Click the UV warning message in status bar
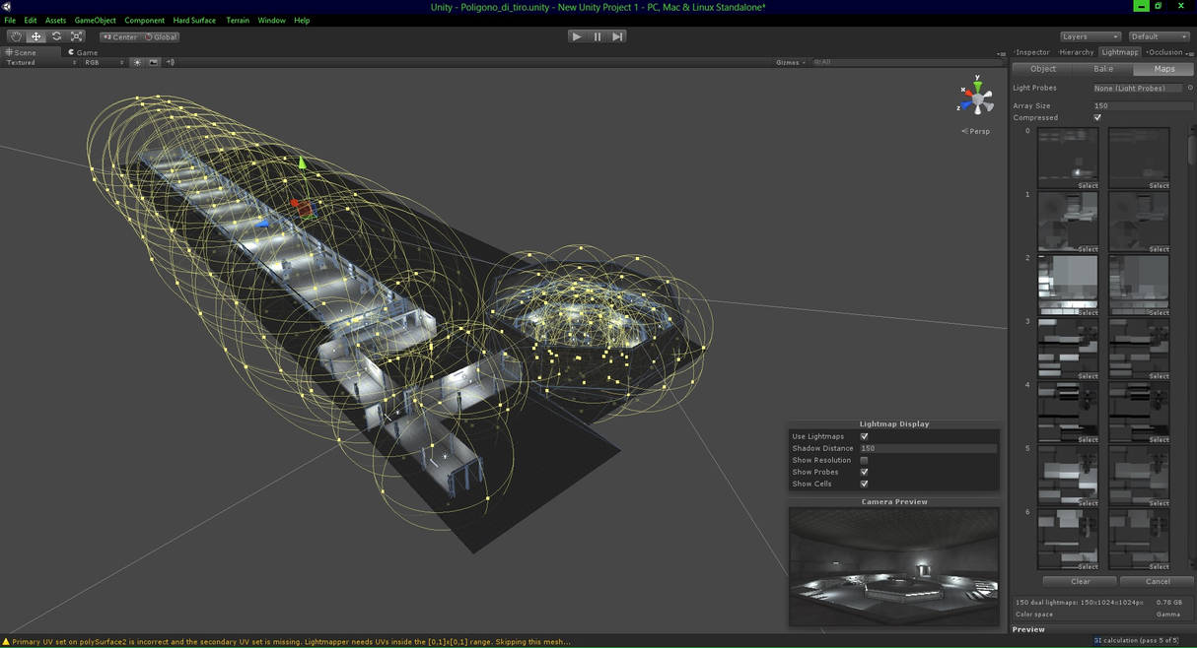The width and height of the screenshot is (1197, 648). click(291, 641)
